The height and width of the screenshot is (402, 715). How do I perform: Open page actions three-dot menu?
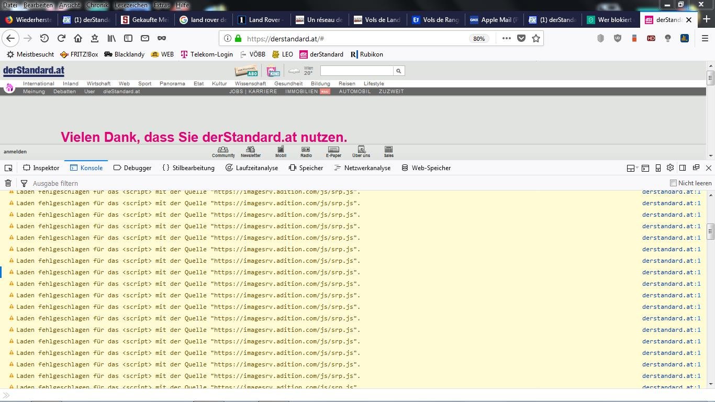pyautogui.click(x=506, y=38)
